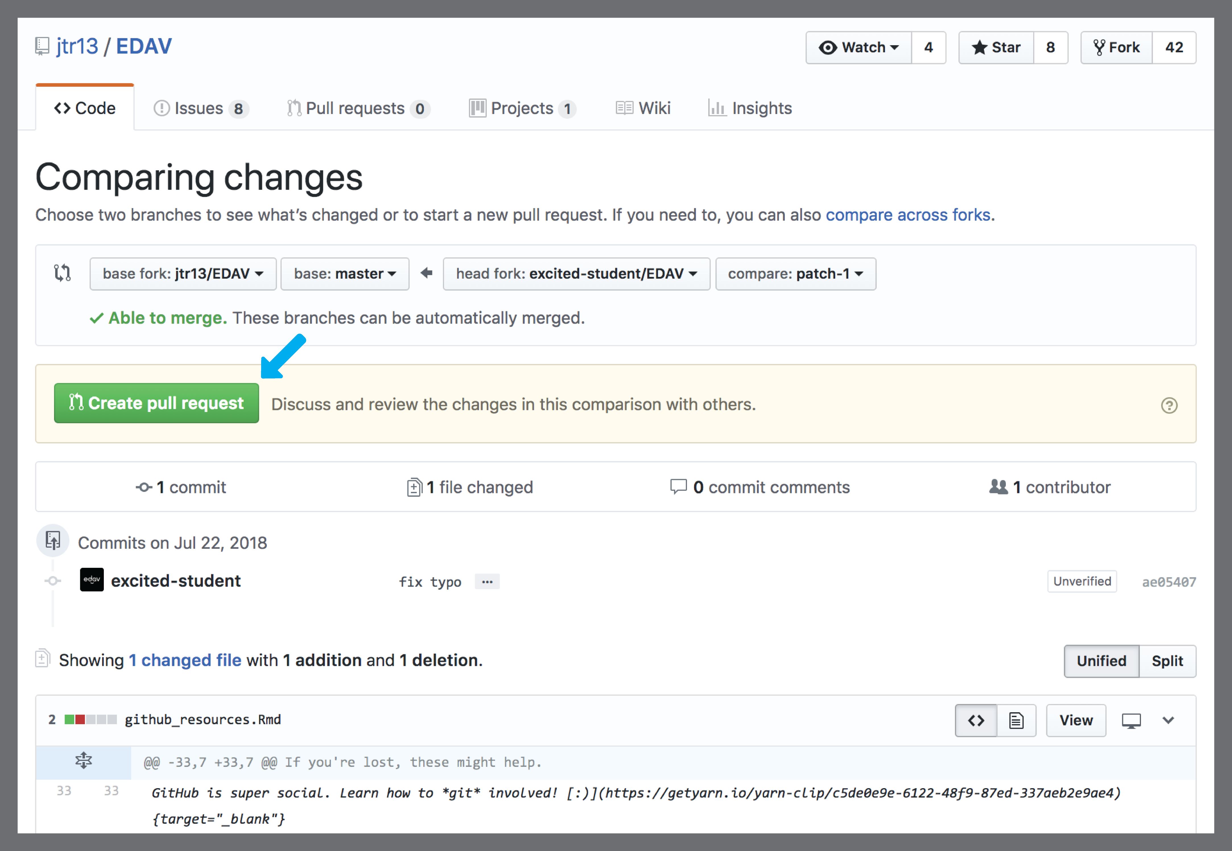The image size is (1232, 851).
Task: Open the Insights tab
Action: tap(750, 108)
